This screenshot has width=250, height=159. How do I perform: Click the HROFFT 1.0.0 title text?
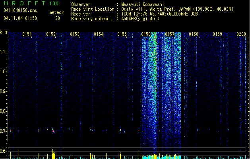[x=31, y=3]
